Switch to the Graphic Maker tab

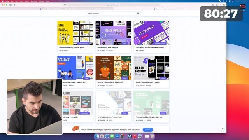[x=170, y=9]
